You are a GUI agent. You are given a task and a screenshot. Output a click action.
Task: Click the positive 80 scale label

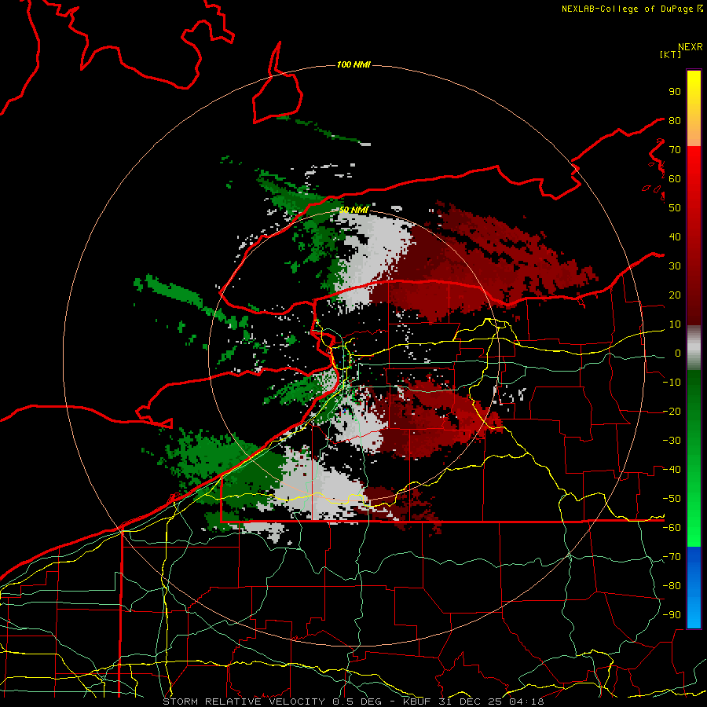pos(675,120)
